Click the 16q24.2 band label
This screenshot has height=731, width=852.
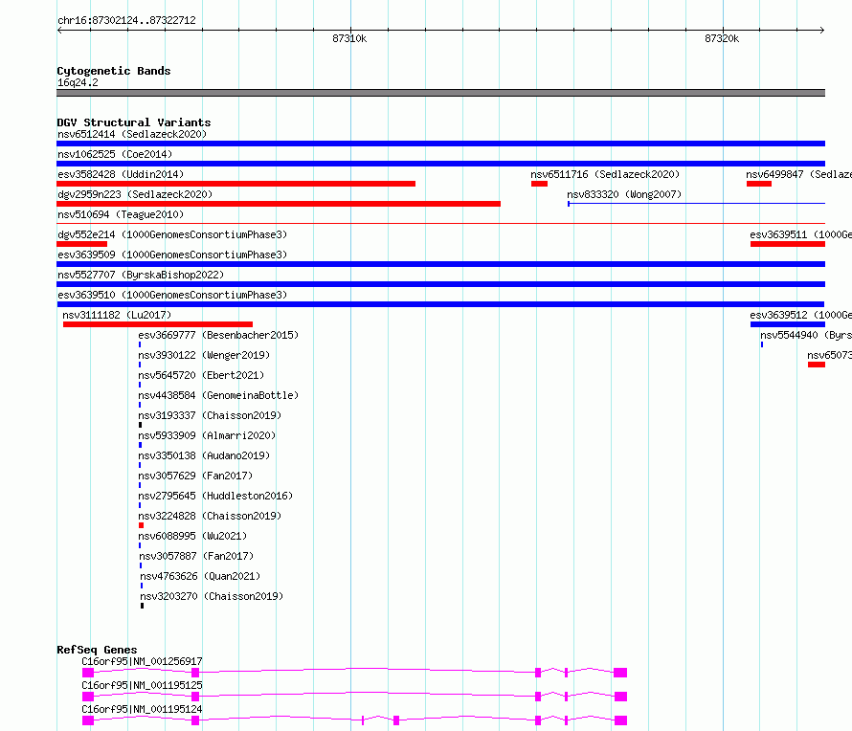(78, 82)
